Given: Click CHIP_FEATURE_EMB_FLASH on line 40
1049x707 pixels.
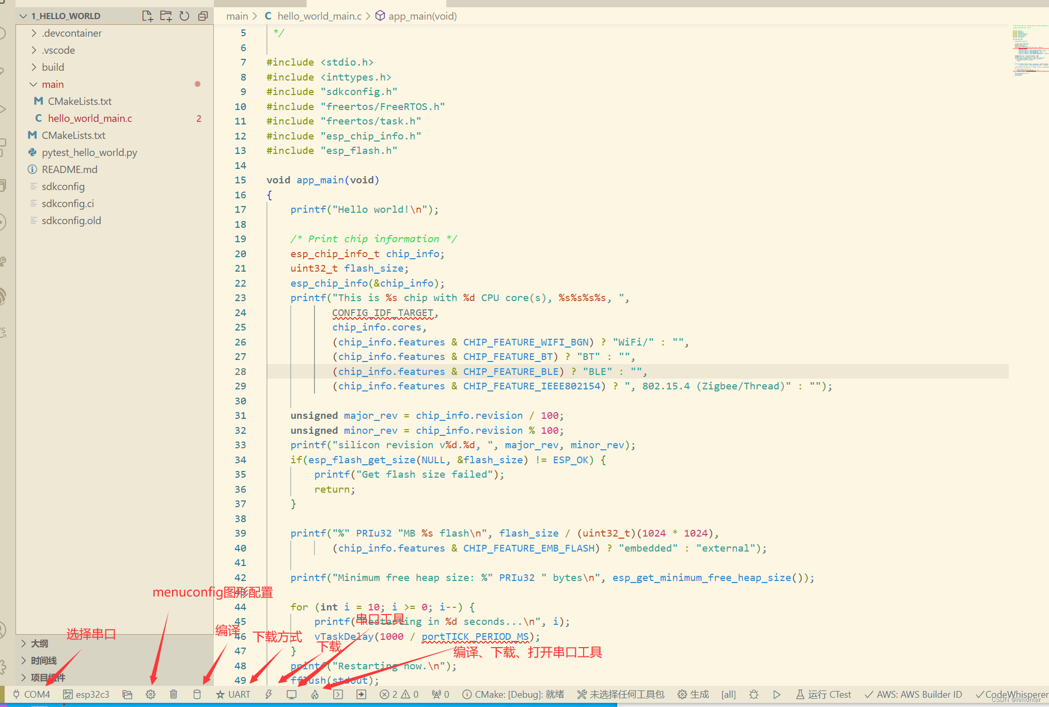Looking at the screenshot, I should 529,548.
